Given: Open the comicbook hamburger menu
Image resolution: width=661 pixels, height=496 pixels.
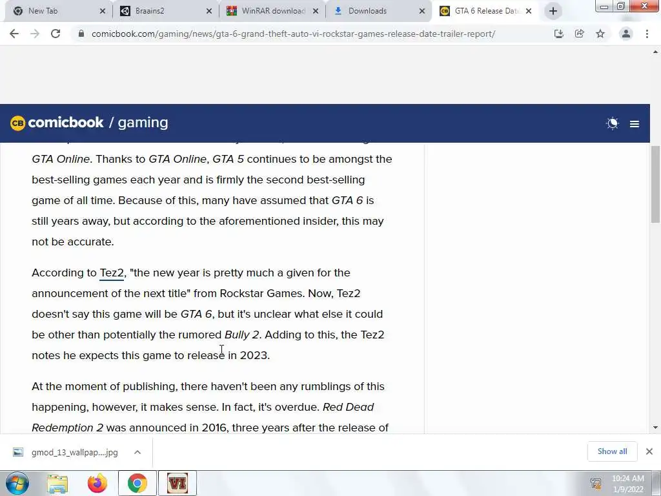Looking at the screenshot, I should pos(635,123).
